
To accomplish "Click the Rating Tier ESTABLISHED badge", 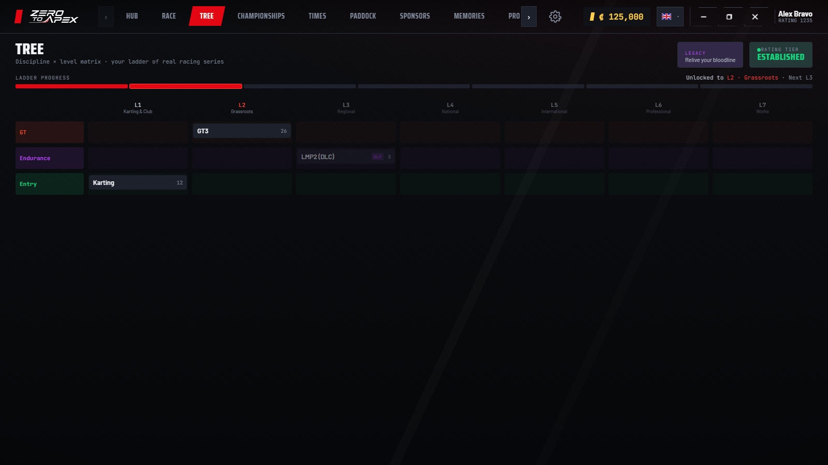I will click(x=781, y=55).
